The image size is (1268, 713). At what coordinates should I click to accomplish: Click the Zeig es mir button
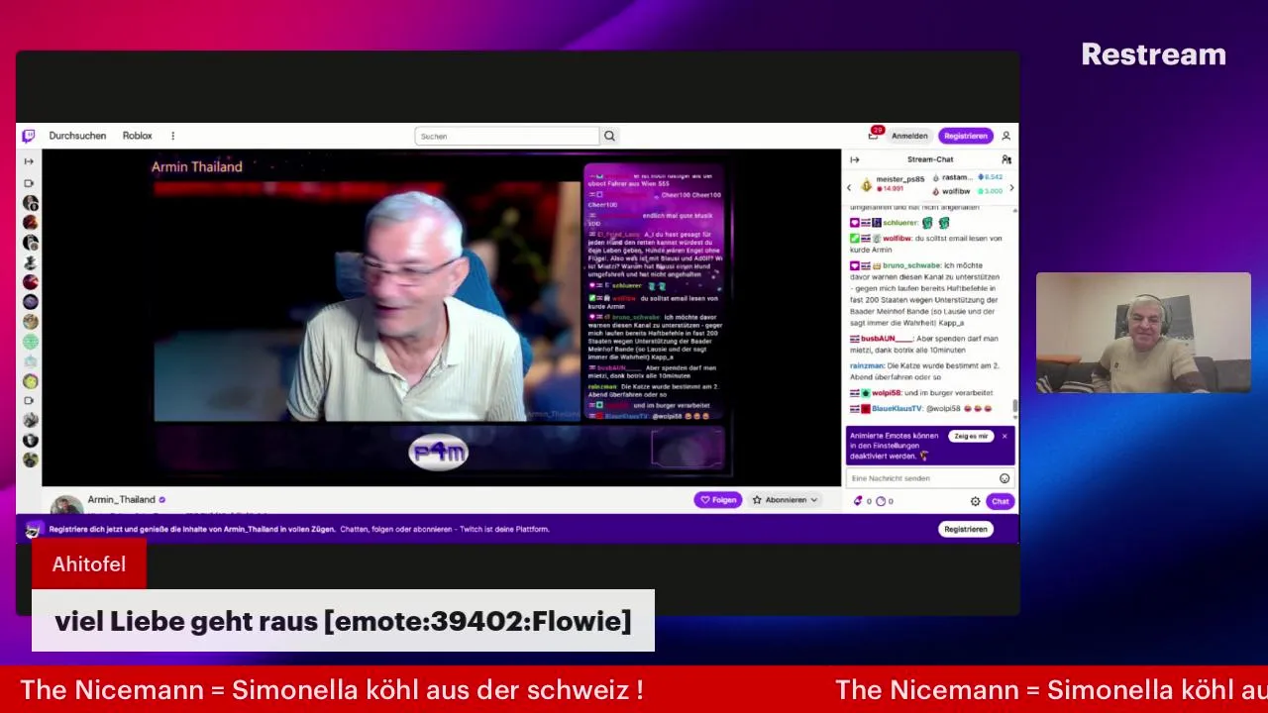click(x=971, y=436)
